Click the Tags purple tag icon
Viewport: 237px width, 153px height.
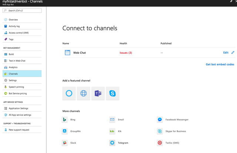click(x=6, y=39)
